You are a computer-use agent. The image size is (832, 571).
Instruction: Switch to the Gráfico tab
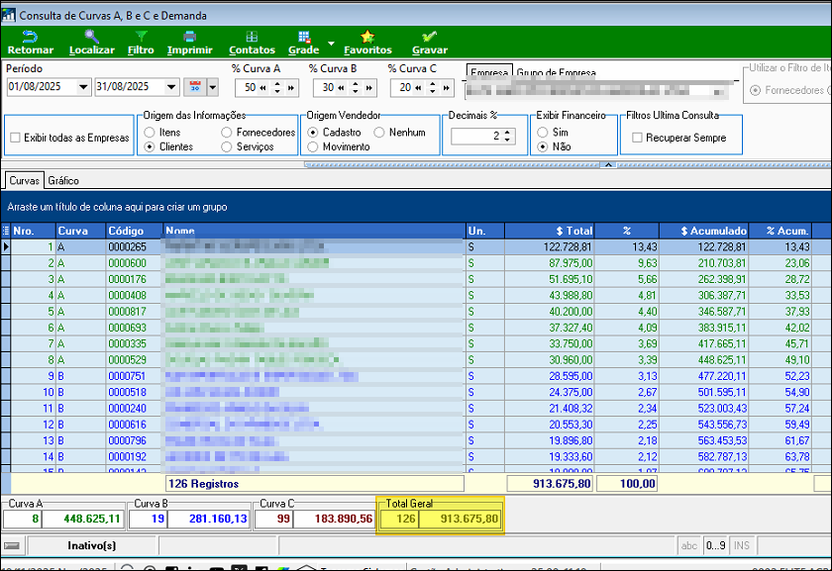63,181
